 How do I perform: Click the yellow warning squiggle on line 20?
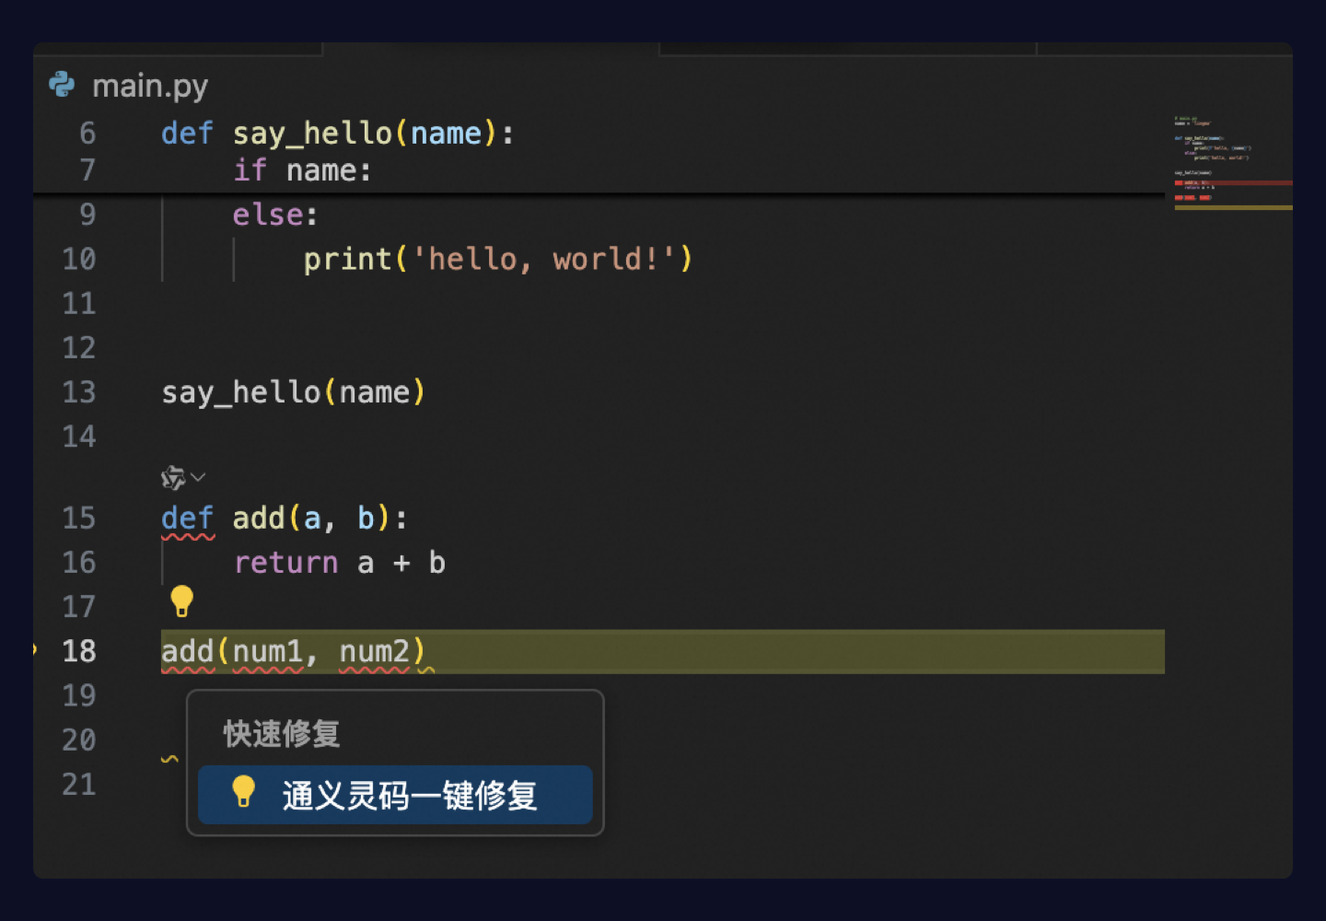(169, 759)
